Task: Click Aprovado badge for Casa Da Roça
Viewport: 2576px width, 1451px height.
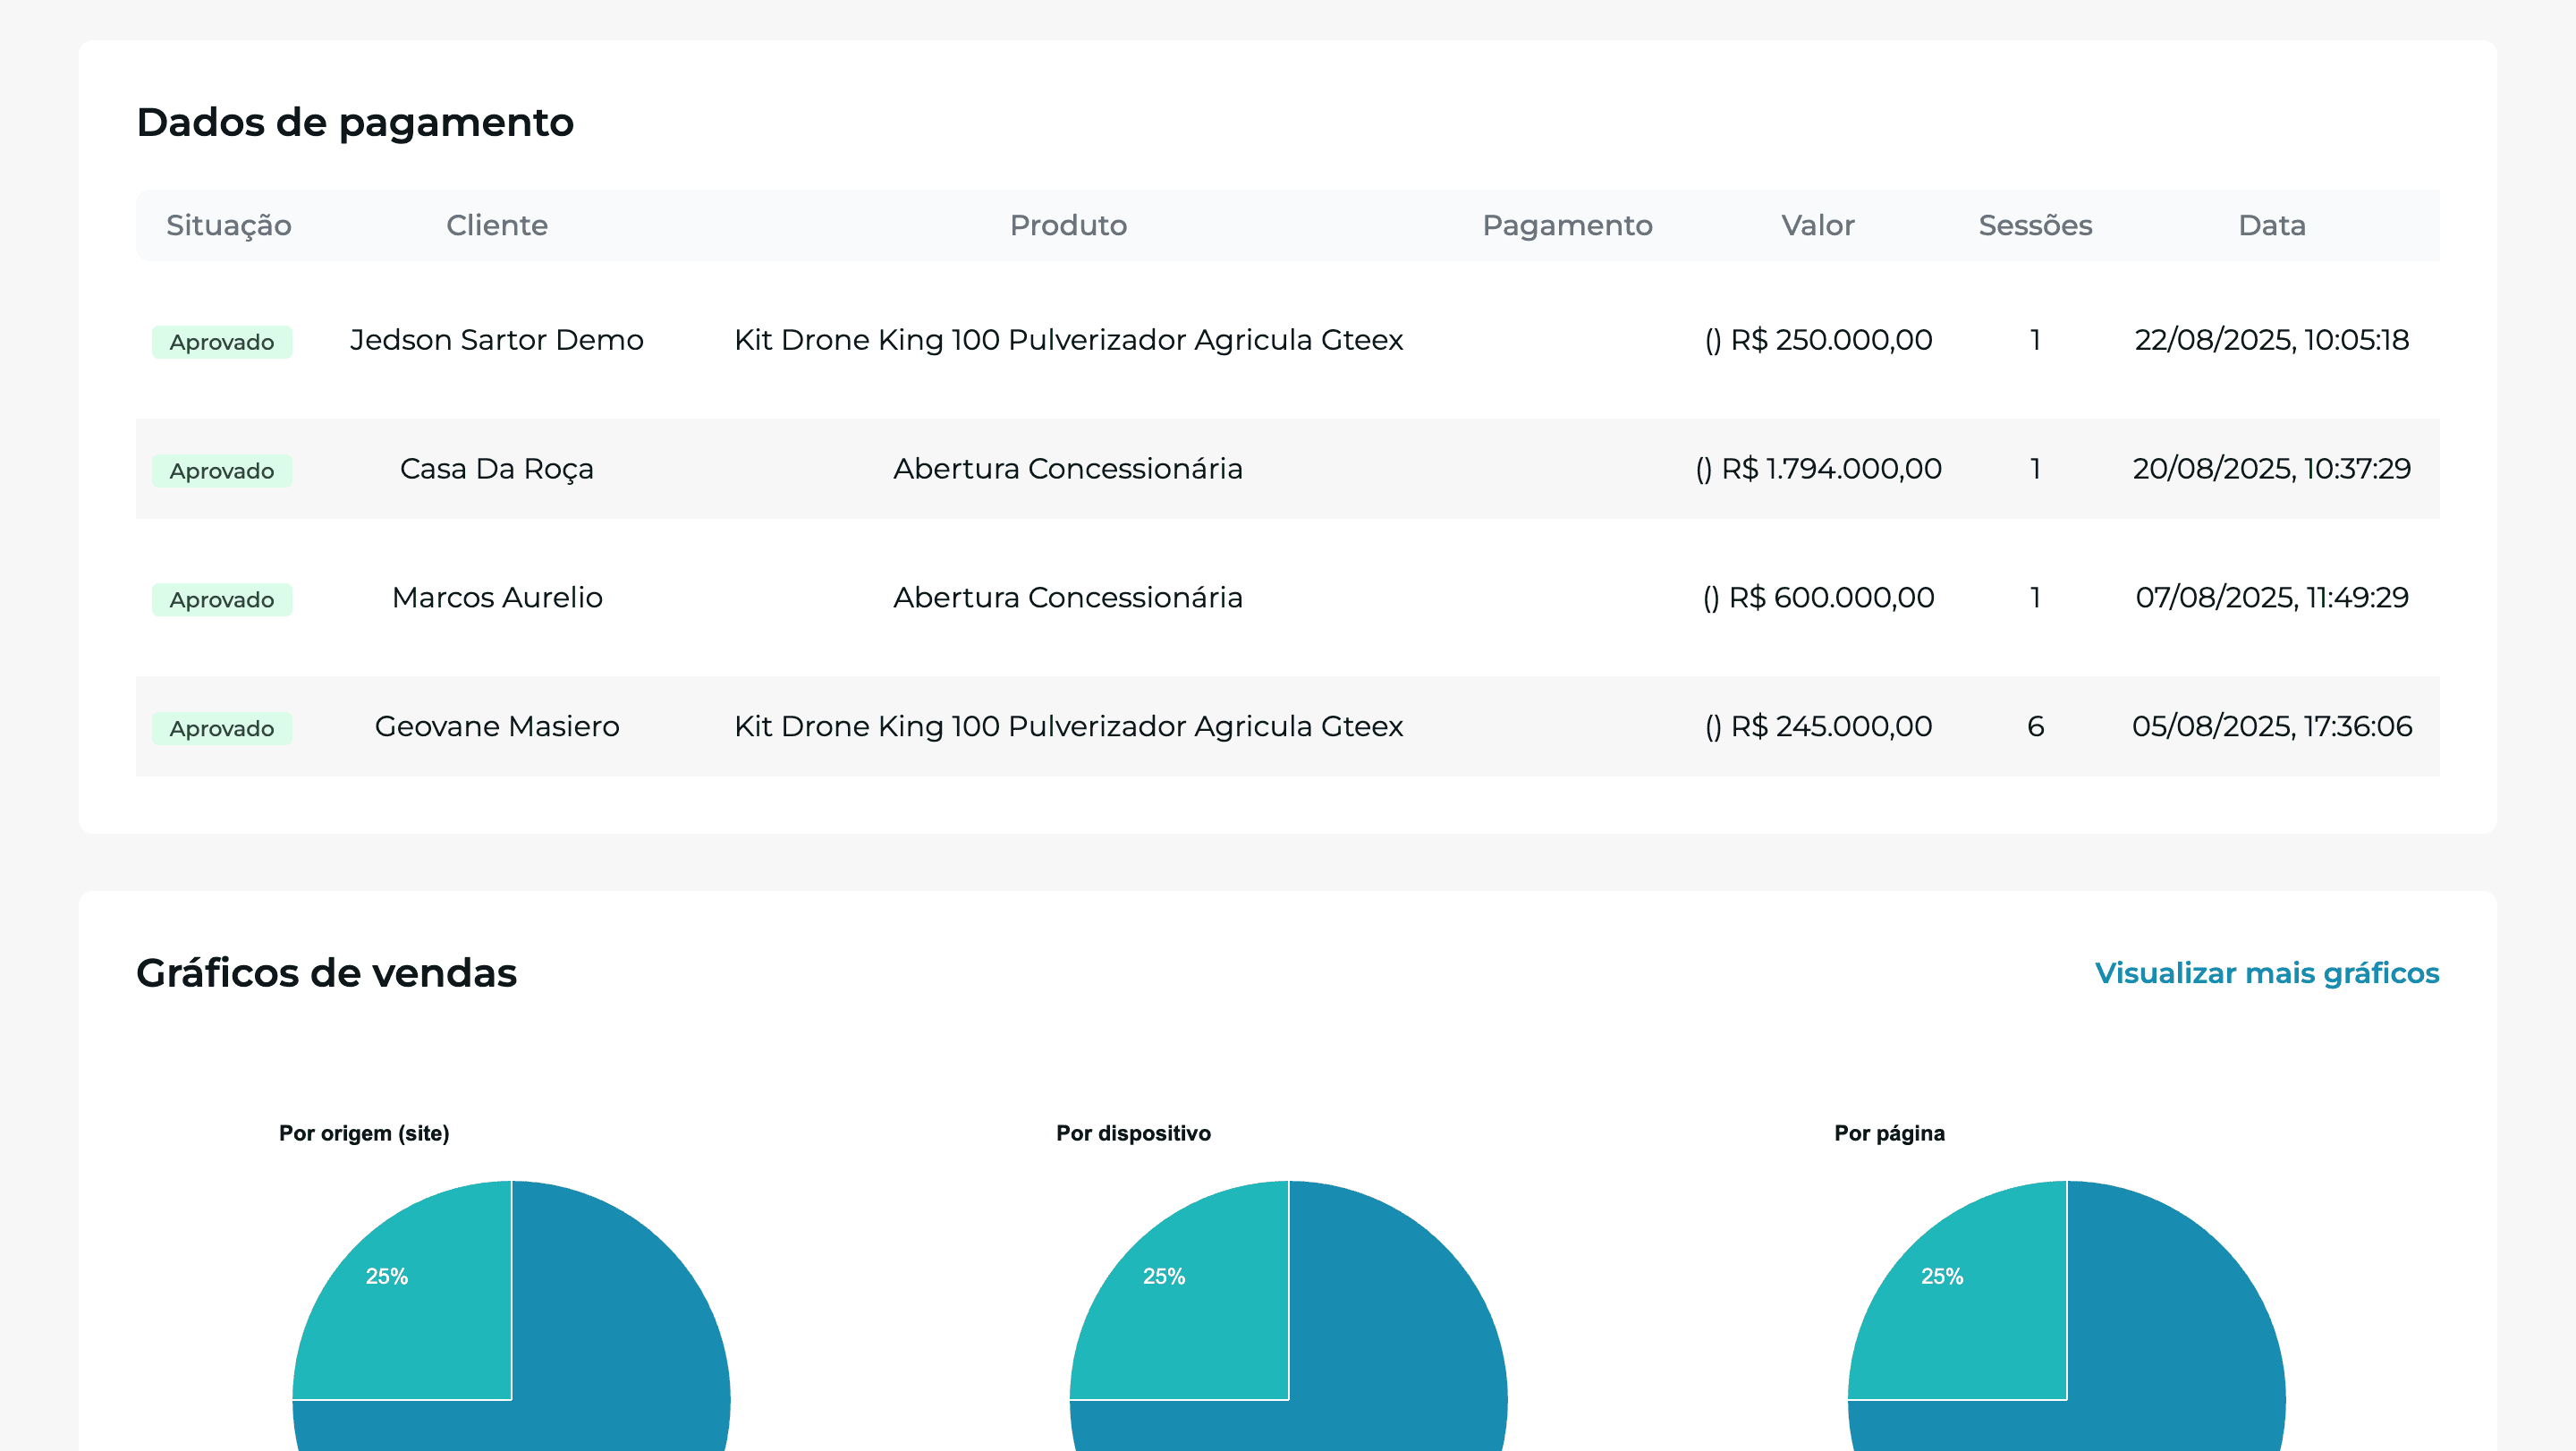Action: (x=221, y=471)
